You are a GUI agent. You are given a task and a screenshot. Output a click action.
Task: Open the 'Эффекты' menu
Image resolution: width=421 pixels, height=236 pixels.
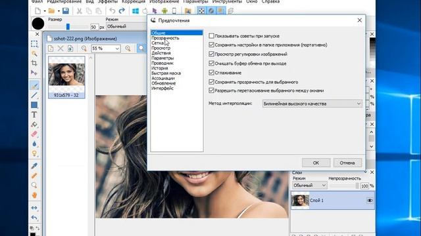(x=108, y=1)
